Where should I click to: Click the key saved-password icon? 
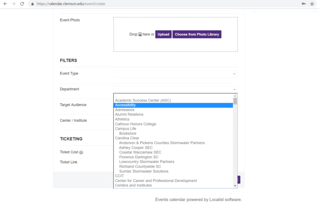pos(304,4)
